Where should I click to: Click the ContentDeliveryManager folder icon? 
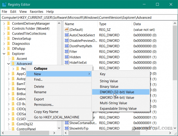[9, 24]
